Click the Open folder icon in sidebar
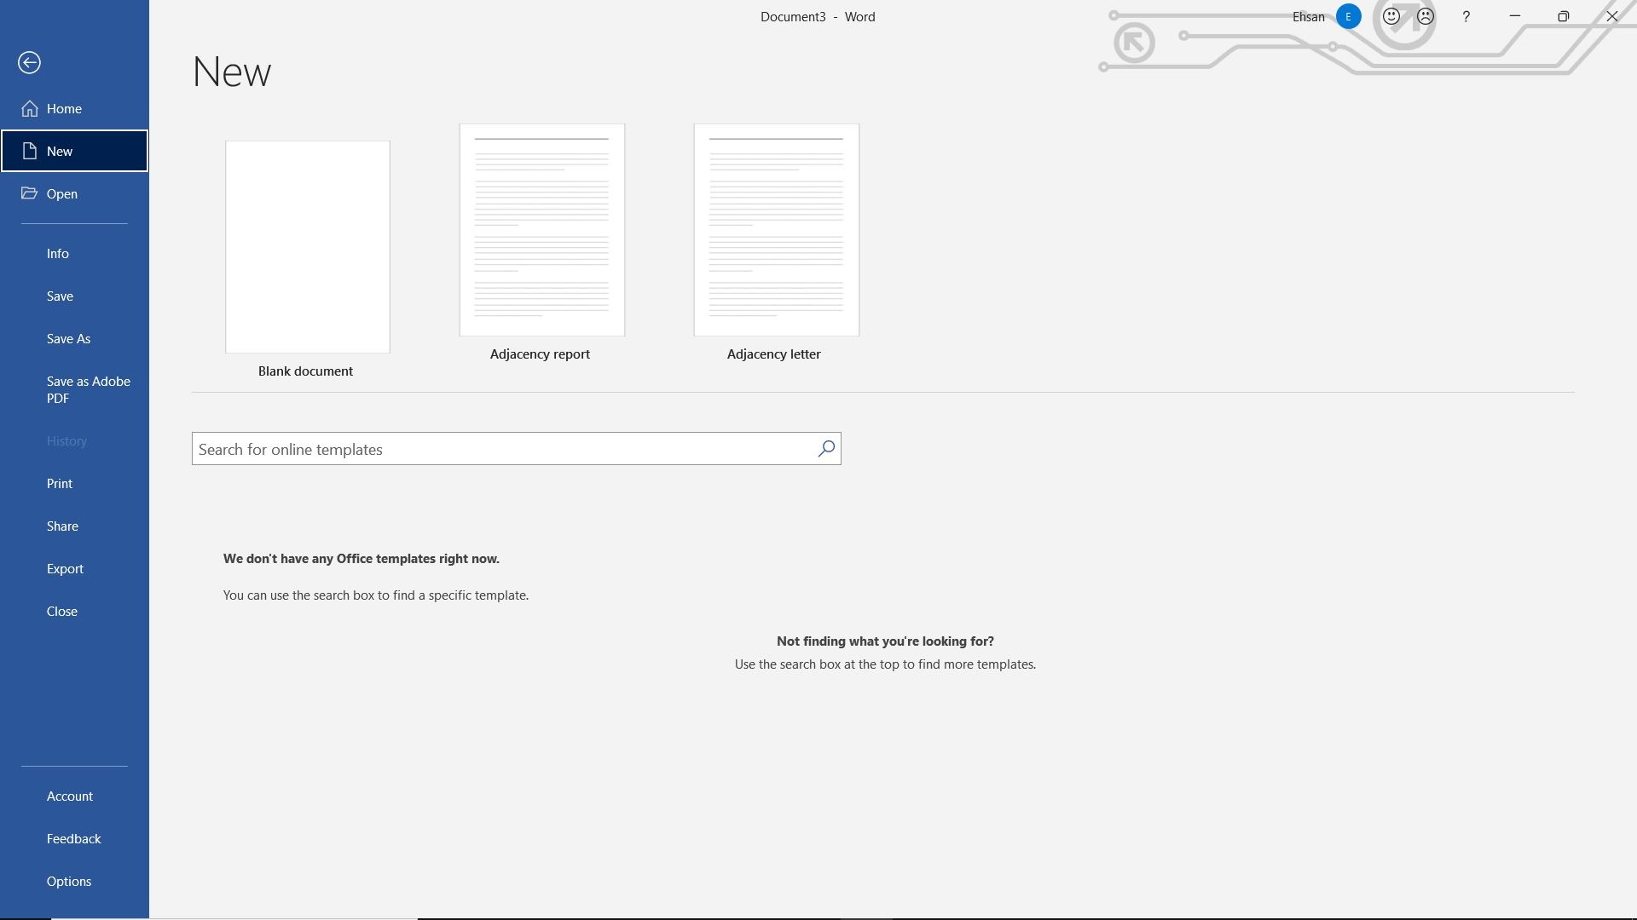The height and width of the screenshot is (920, 1637). tap(30, 193)
